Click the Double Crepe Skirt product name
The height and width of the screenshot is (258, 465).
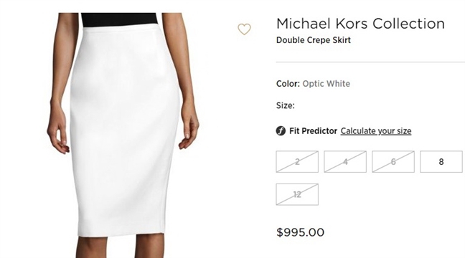[314, 40]
